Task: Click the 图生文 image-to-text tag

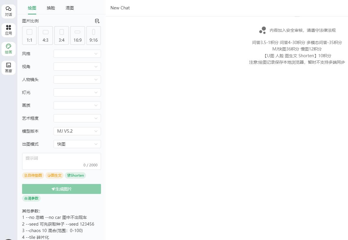Action: (x=54, y=175)
